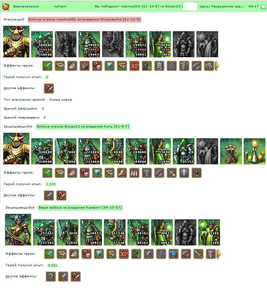Click the attacker's red XP effect icon
The width and height of the screenshot is (267, 307).
pos(134,66)
